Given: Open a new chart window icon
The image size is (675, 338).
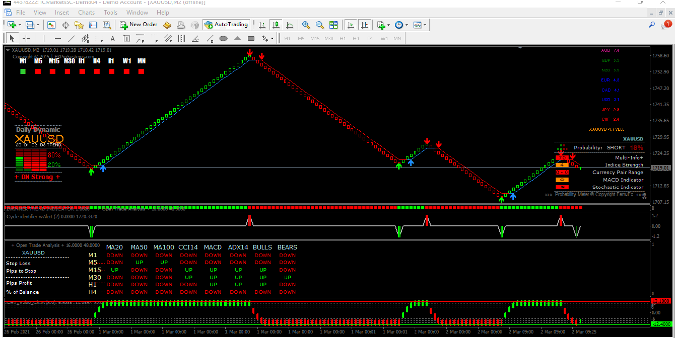Looking at the screenshot, I should tap(11, 25).
